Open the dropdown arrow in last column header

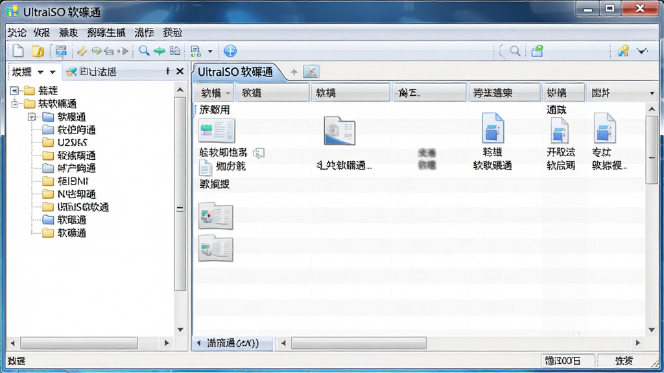pyautogui.click(x=652, y=93)
